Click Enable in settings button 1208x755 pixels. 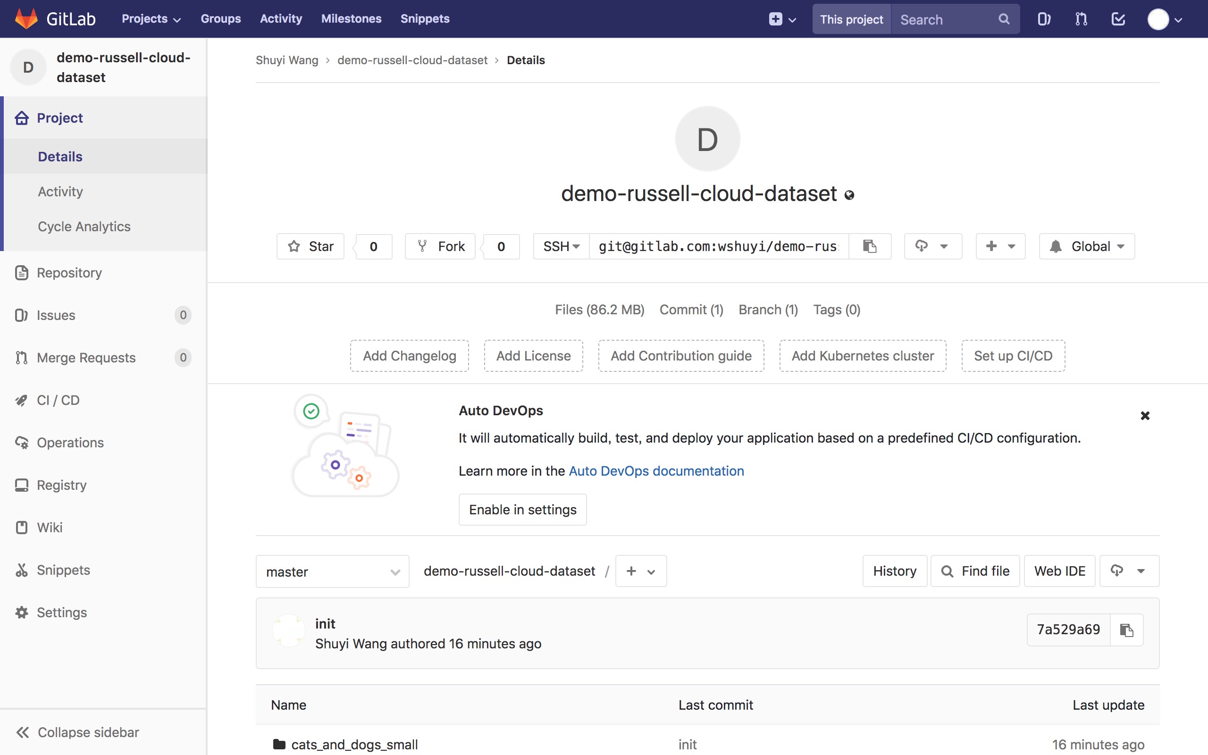click(522, 509)
